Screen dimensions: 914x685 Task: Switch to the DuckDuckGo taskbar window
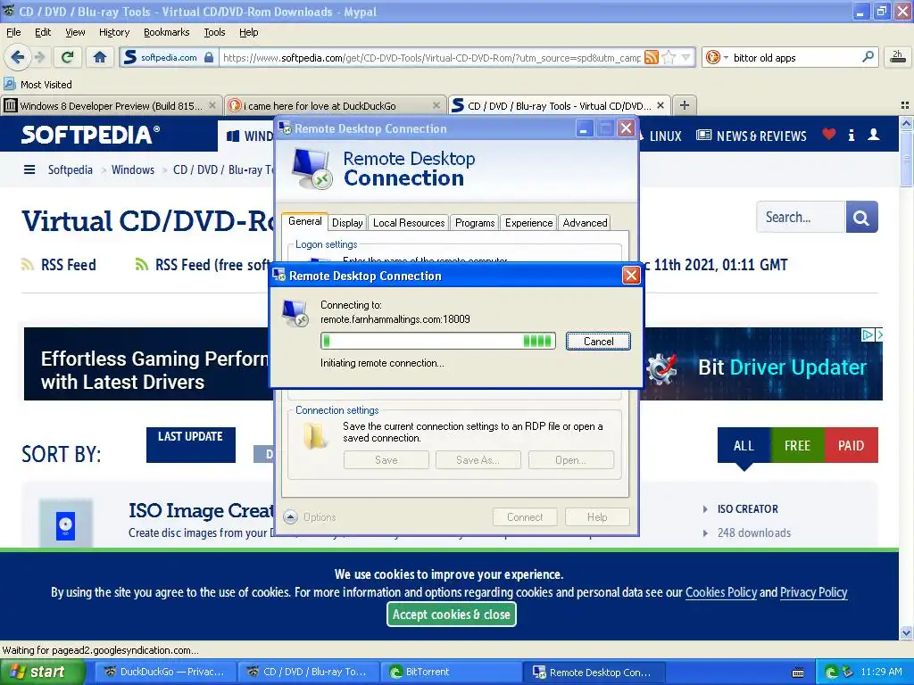pos(165,673)
